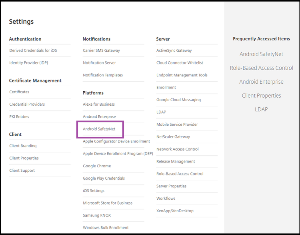Screen dimensions: 300x235
Task: Open Carrier SMS Gateway
Action: (102, 50)
